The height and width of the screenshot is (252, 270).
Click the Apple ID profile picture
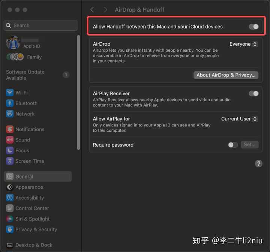point(13,42)
